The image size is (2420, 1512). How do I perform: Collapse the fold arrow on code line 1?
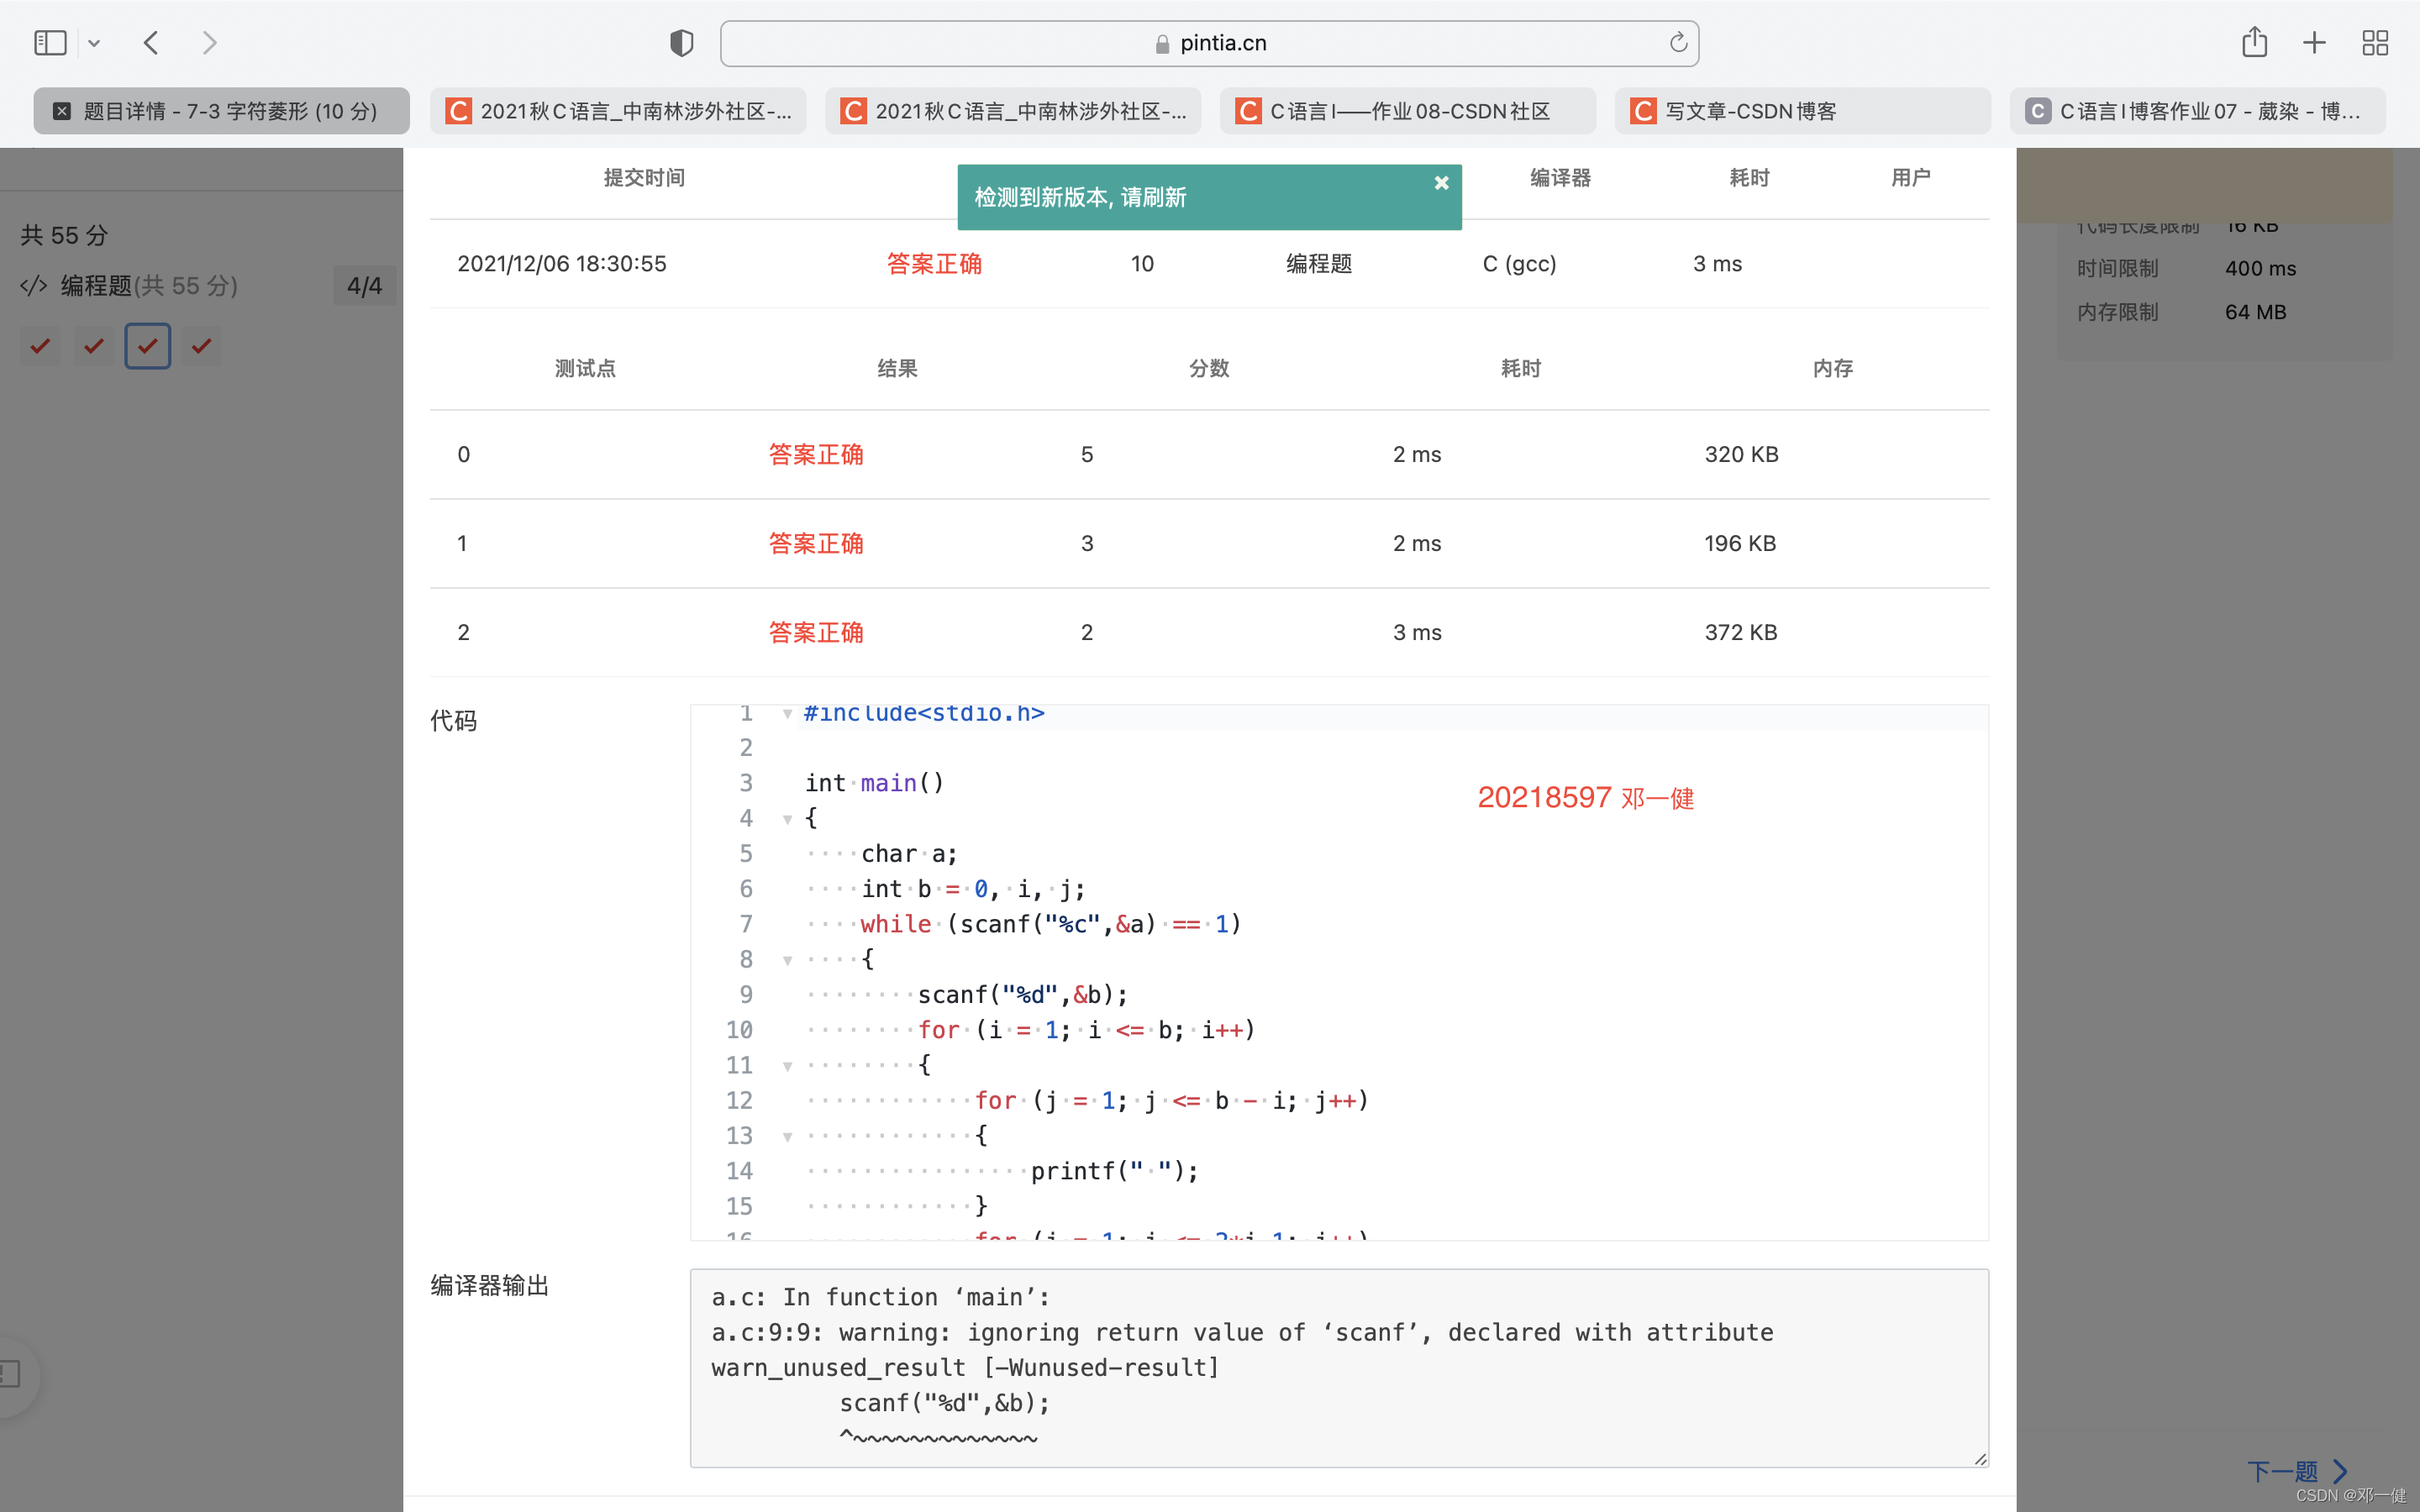(788, 713)
